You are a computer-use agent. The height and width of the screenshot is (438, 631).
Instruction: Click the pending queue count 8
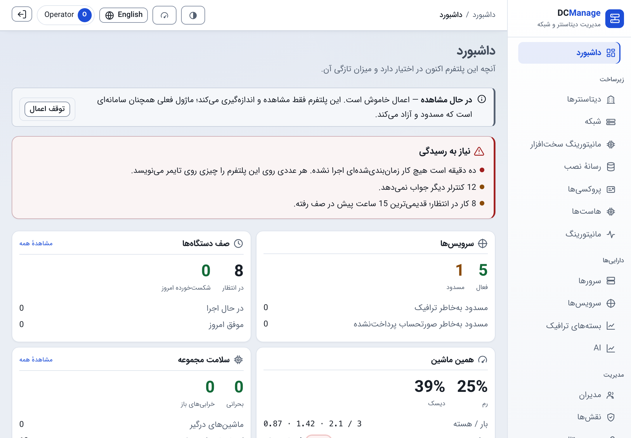(239, 270)
